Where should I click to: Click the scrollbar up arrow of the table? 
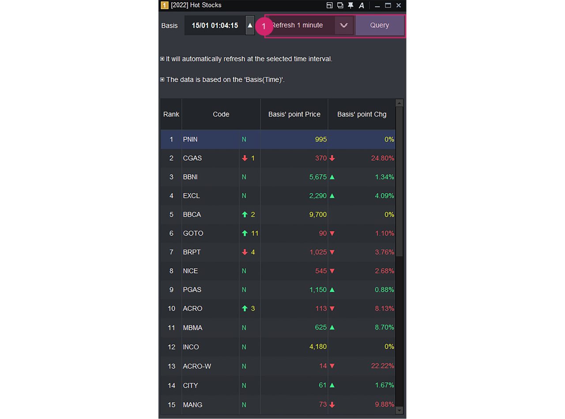(x=399, y=103)
